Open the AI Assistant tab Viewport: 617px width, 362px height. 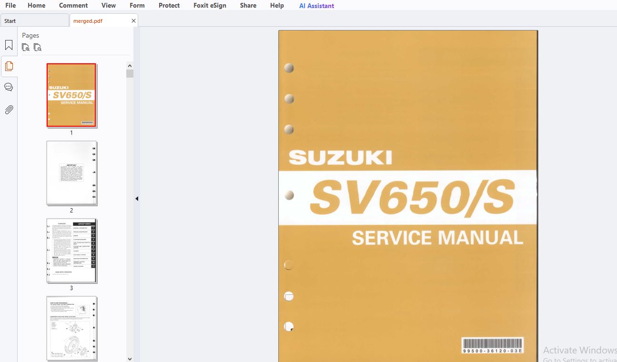pos(316,6)
